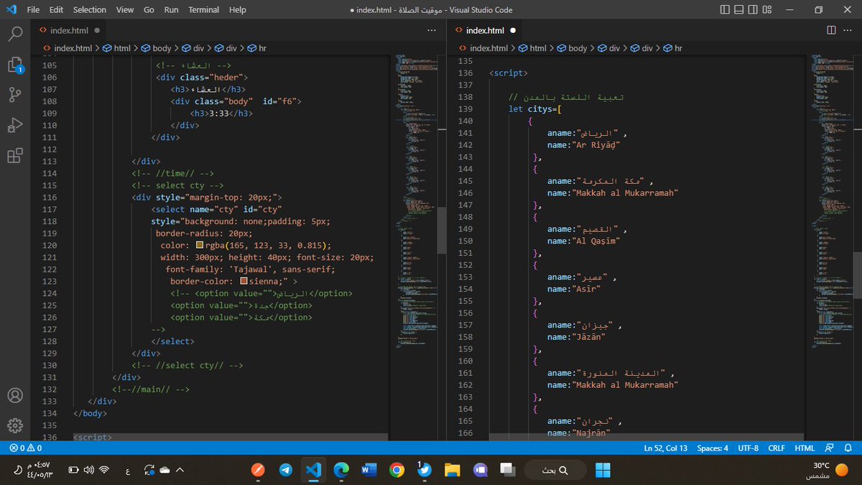Change file encoding via UTF-8
Image resolution: width=862 pixels, height=485 pixels.
747,448
